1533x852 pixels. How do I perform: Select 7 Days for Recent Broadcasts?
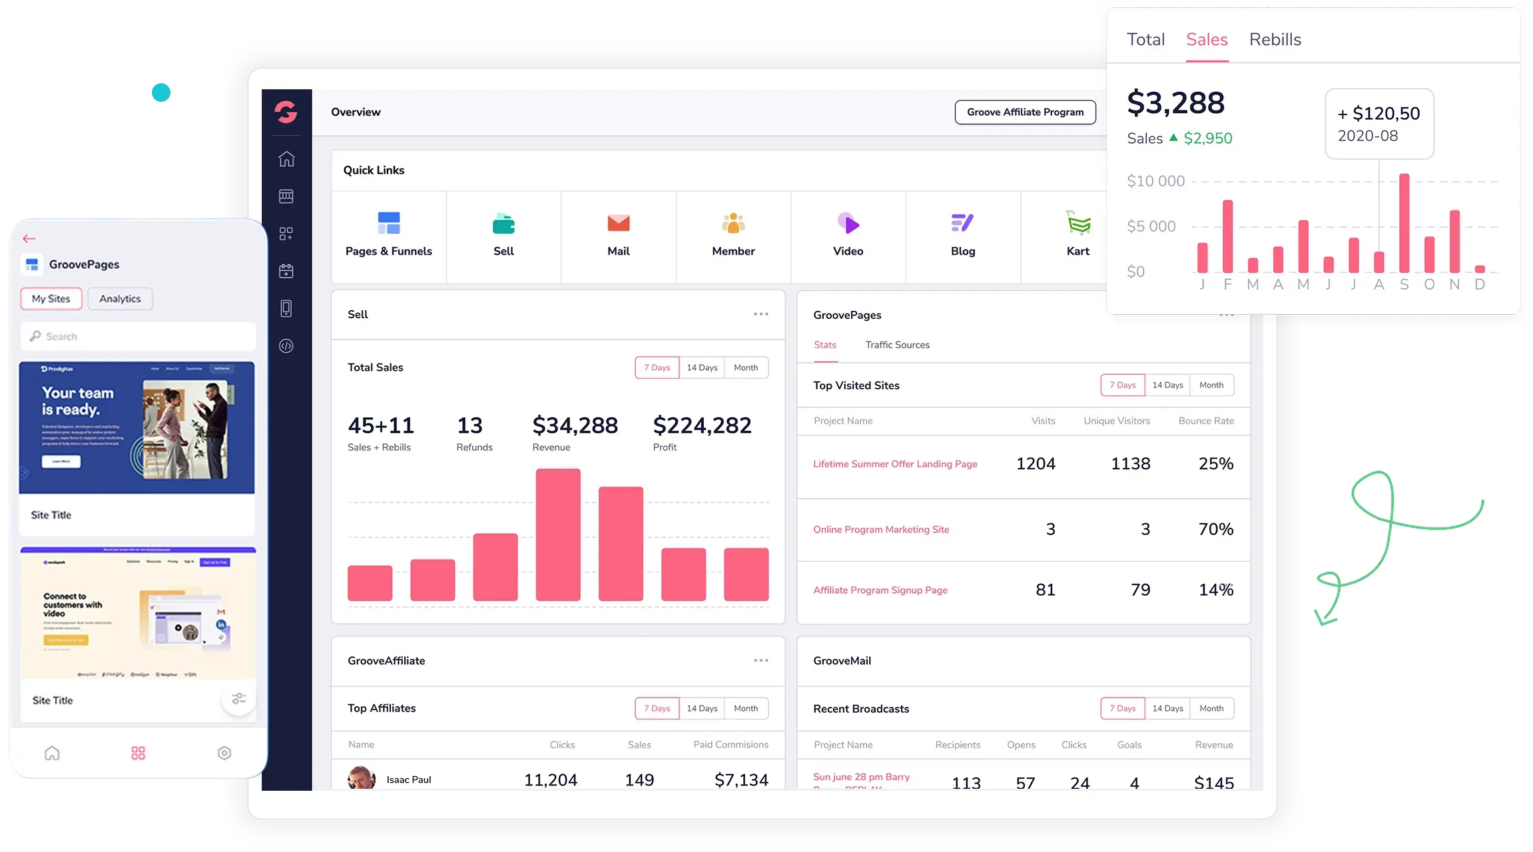point(1123,708)
